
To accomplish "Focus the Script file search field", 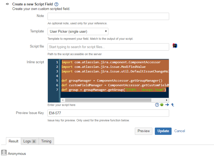I will [x=108, y=47].
